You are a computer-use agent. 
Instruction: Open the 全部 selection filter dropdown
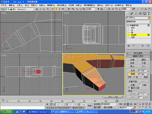[x=95, y=9]
